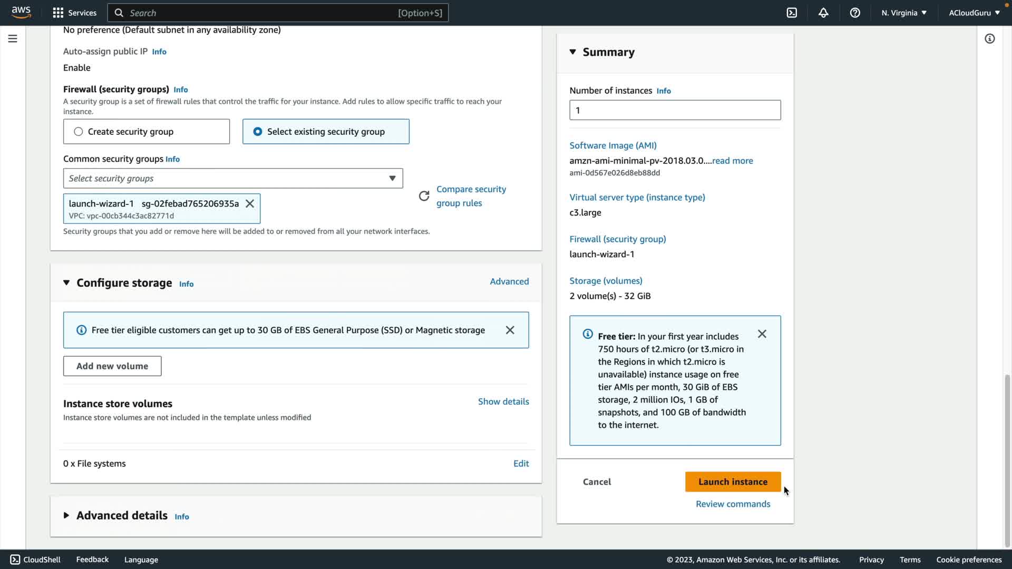The width and height of the screenshot is (1012, 569).
Task: Choose Select existing security group radio
Action: point(258,132)
